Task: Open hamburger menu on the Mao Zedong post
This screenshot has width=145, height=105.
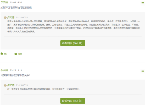Action: [x=143, y=3]
